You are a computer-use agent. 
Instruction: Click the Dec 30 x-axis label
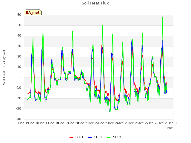tap(173, 123)
